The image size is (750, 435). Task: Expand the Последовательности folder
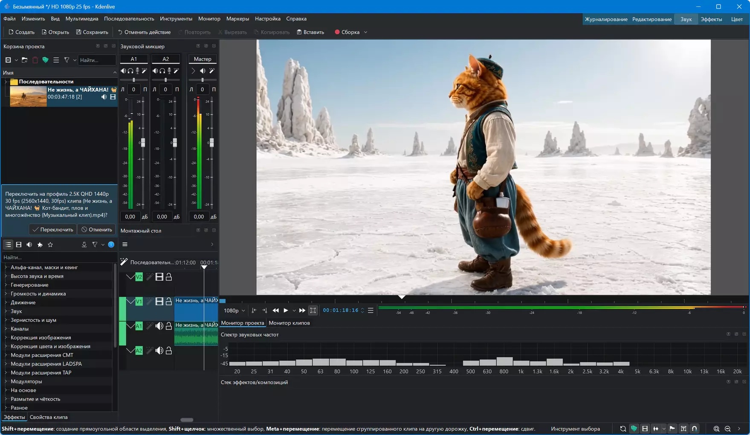tap(6, 81)
